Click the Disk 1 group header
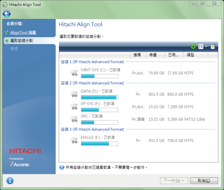 (x=92, y=62)
